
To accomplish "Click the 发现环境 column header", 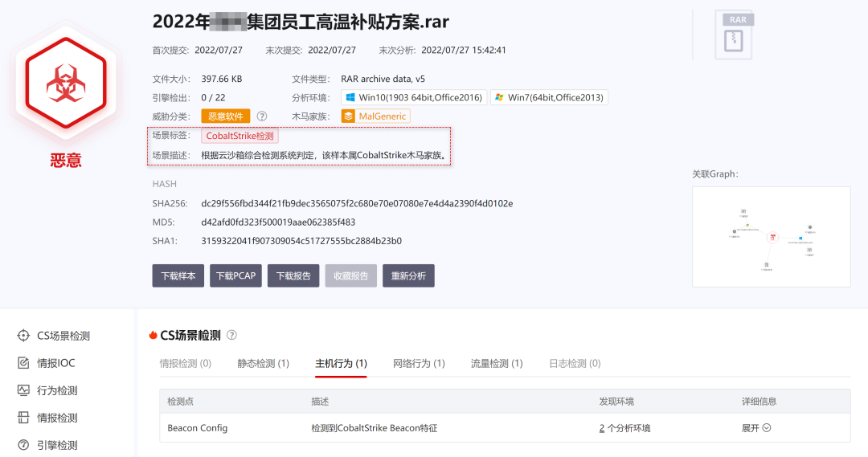I will [616, 401].
